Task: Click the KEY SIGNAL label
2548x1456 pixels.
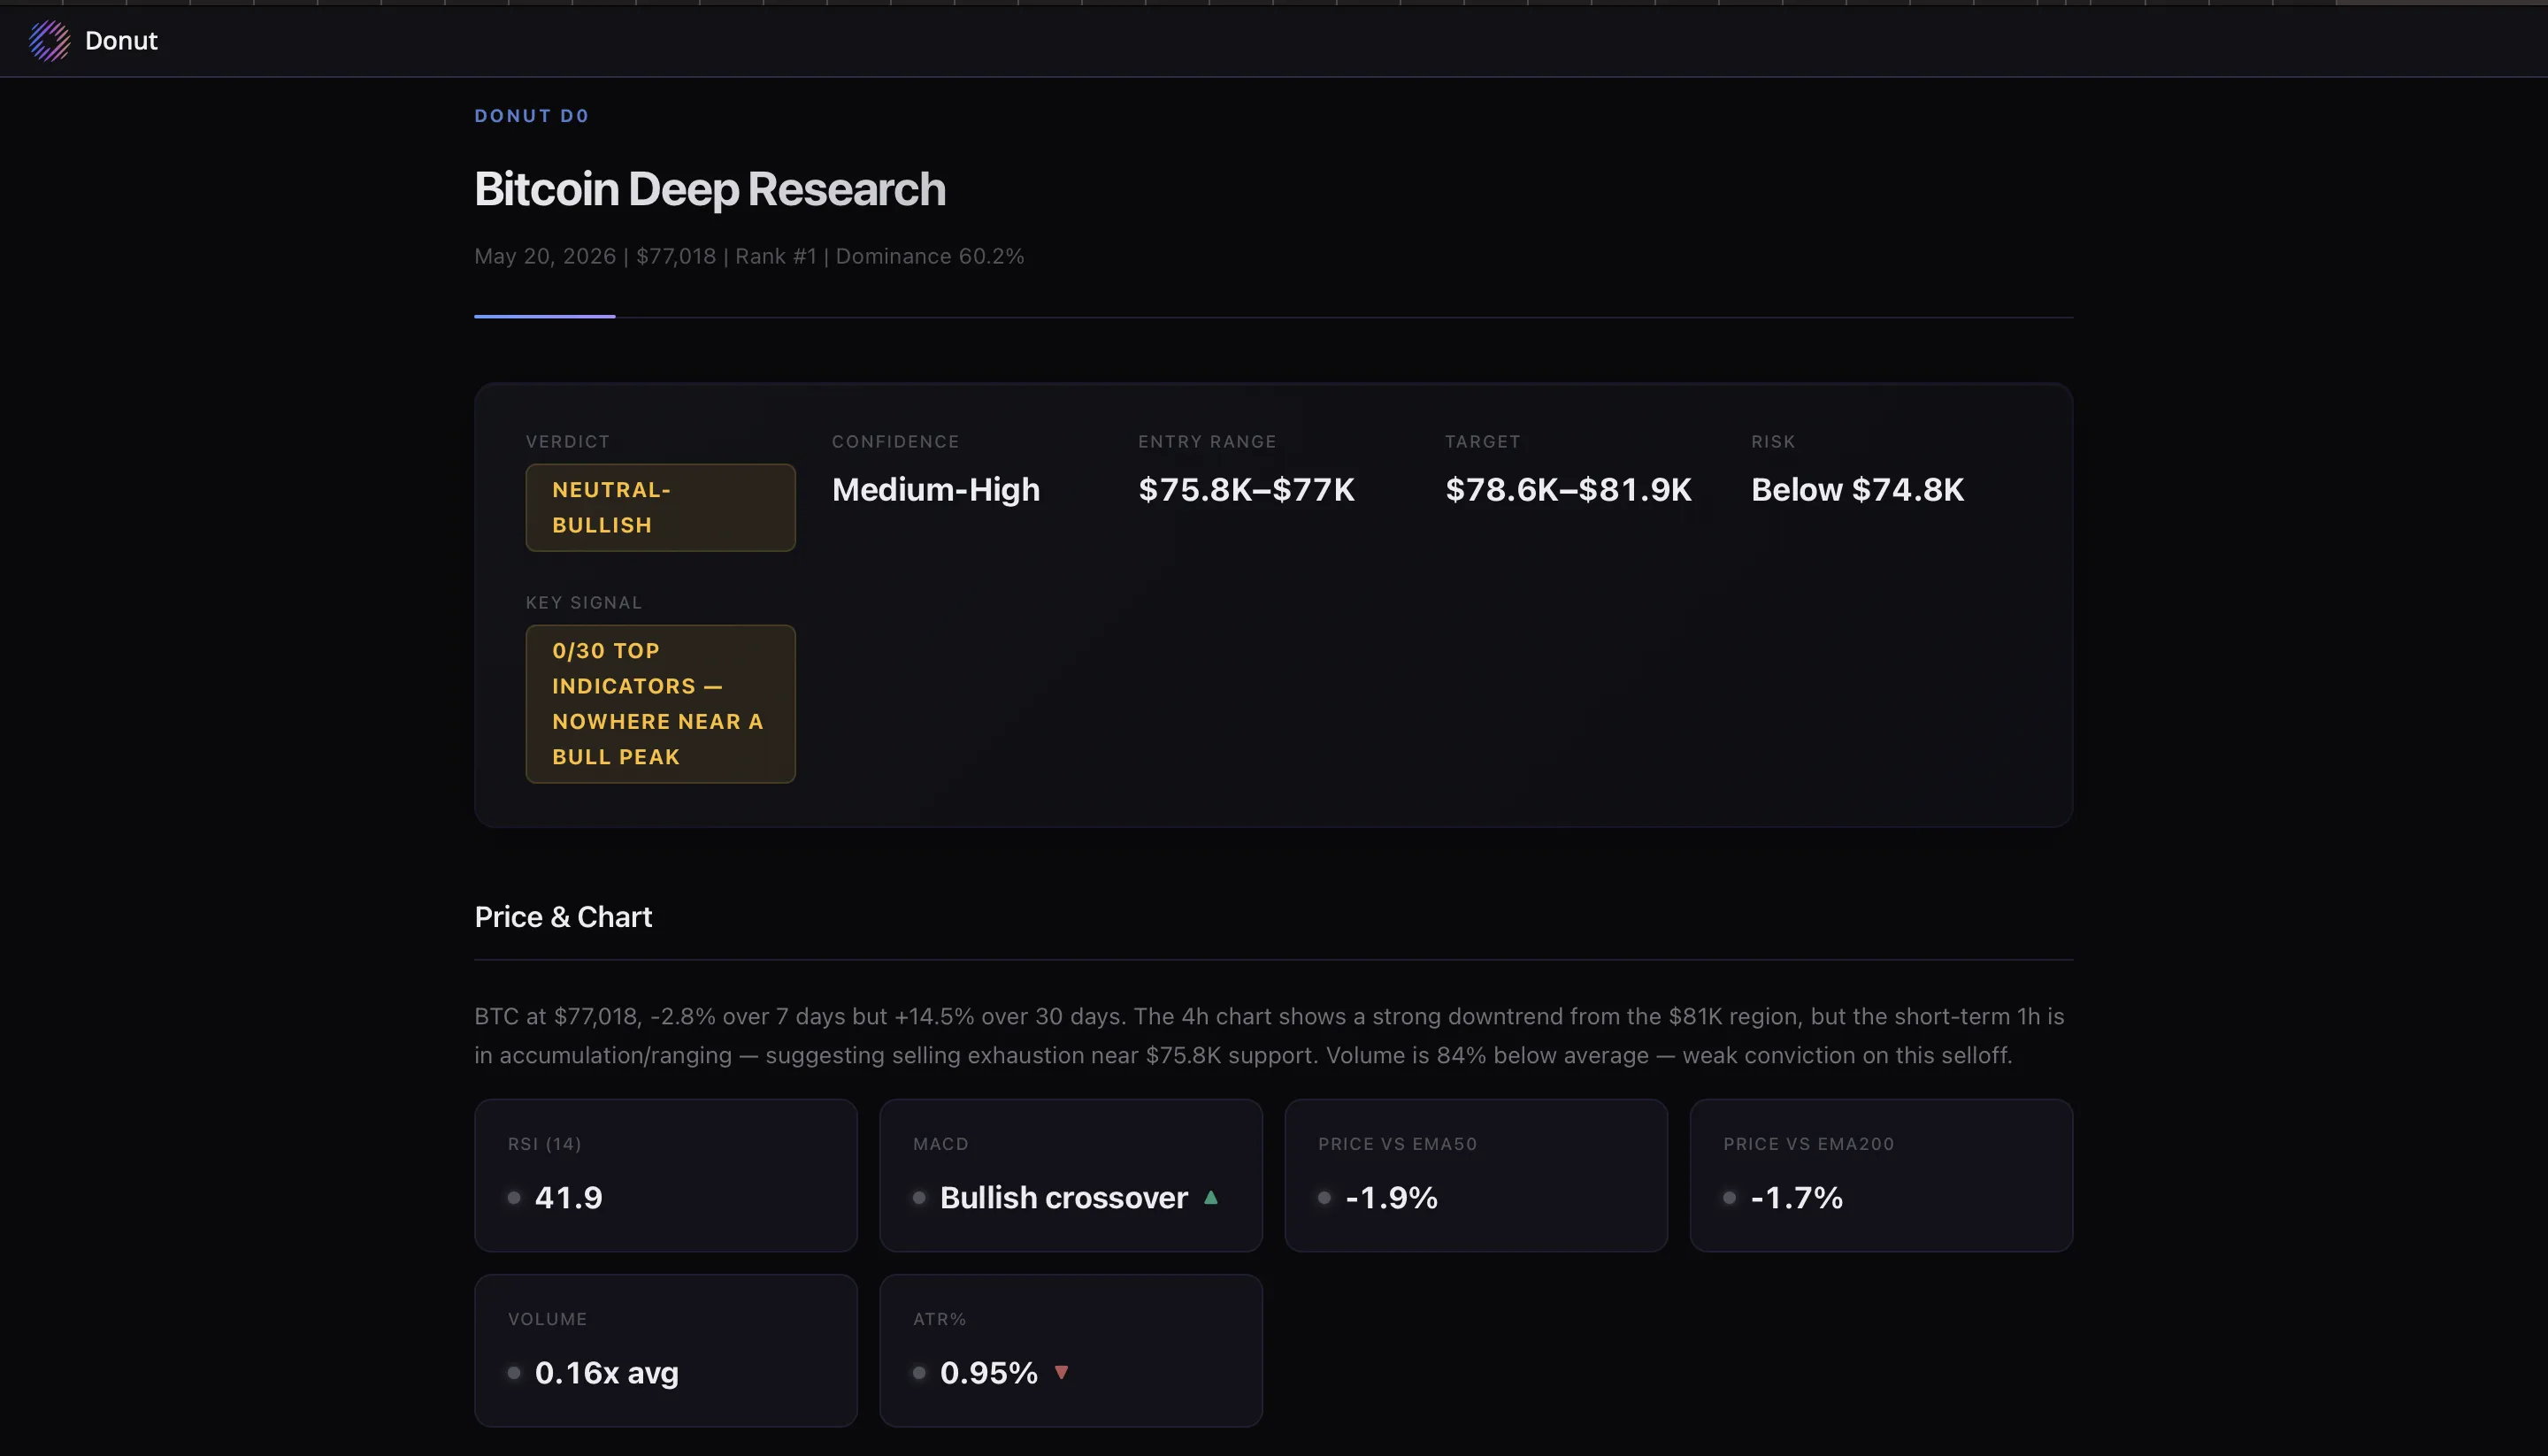Action: (584, 603)
